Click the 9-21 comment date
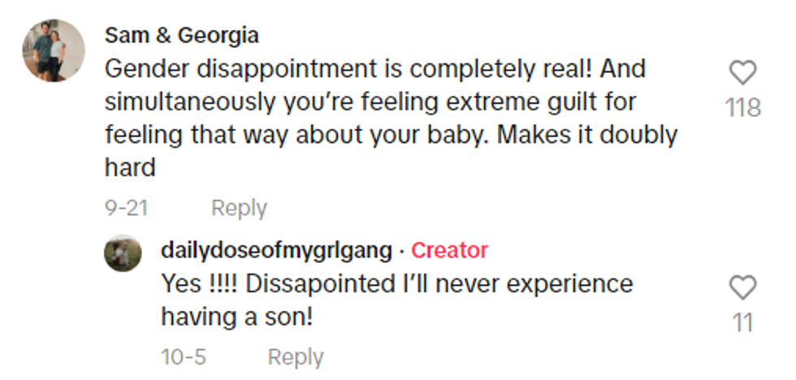 click(x=126, y=208)
